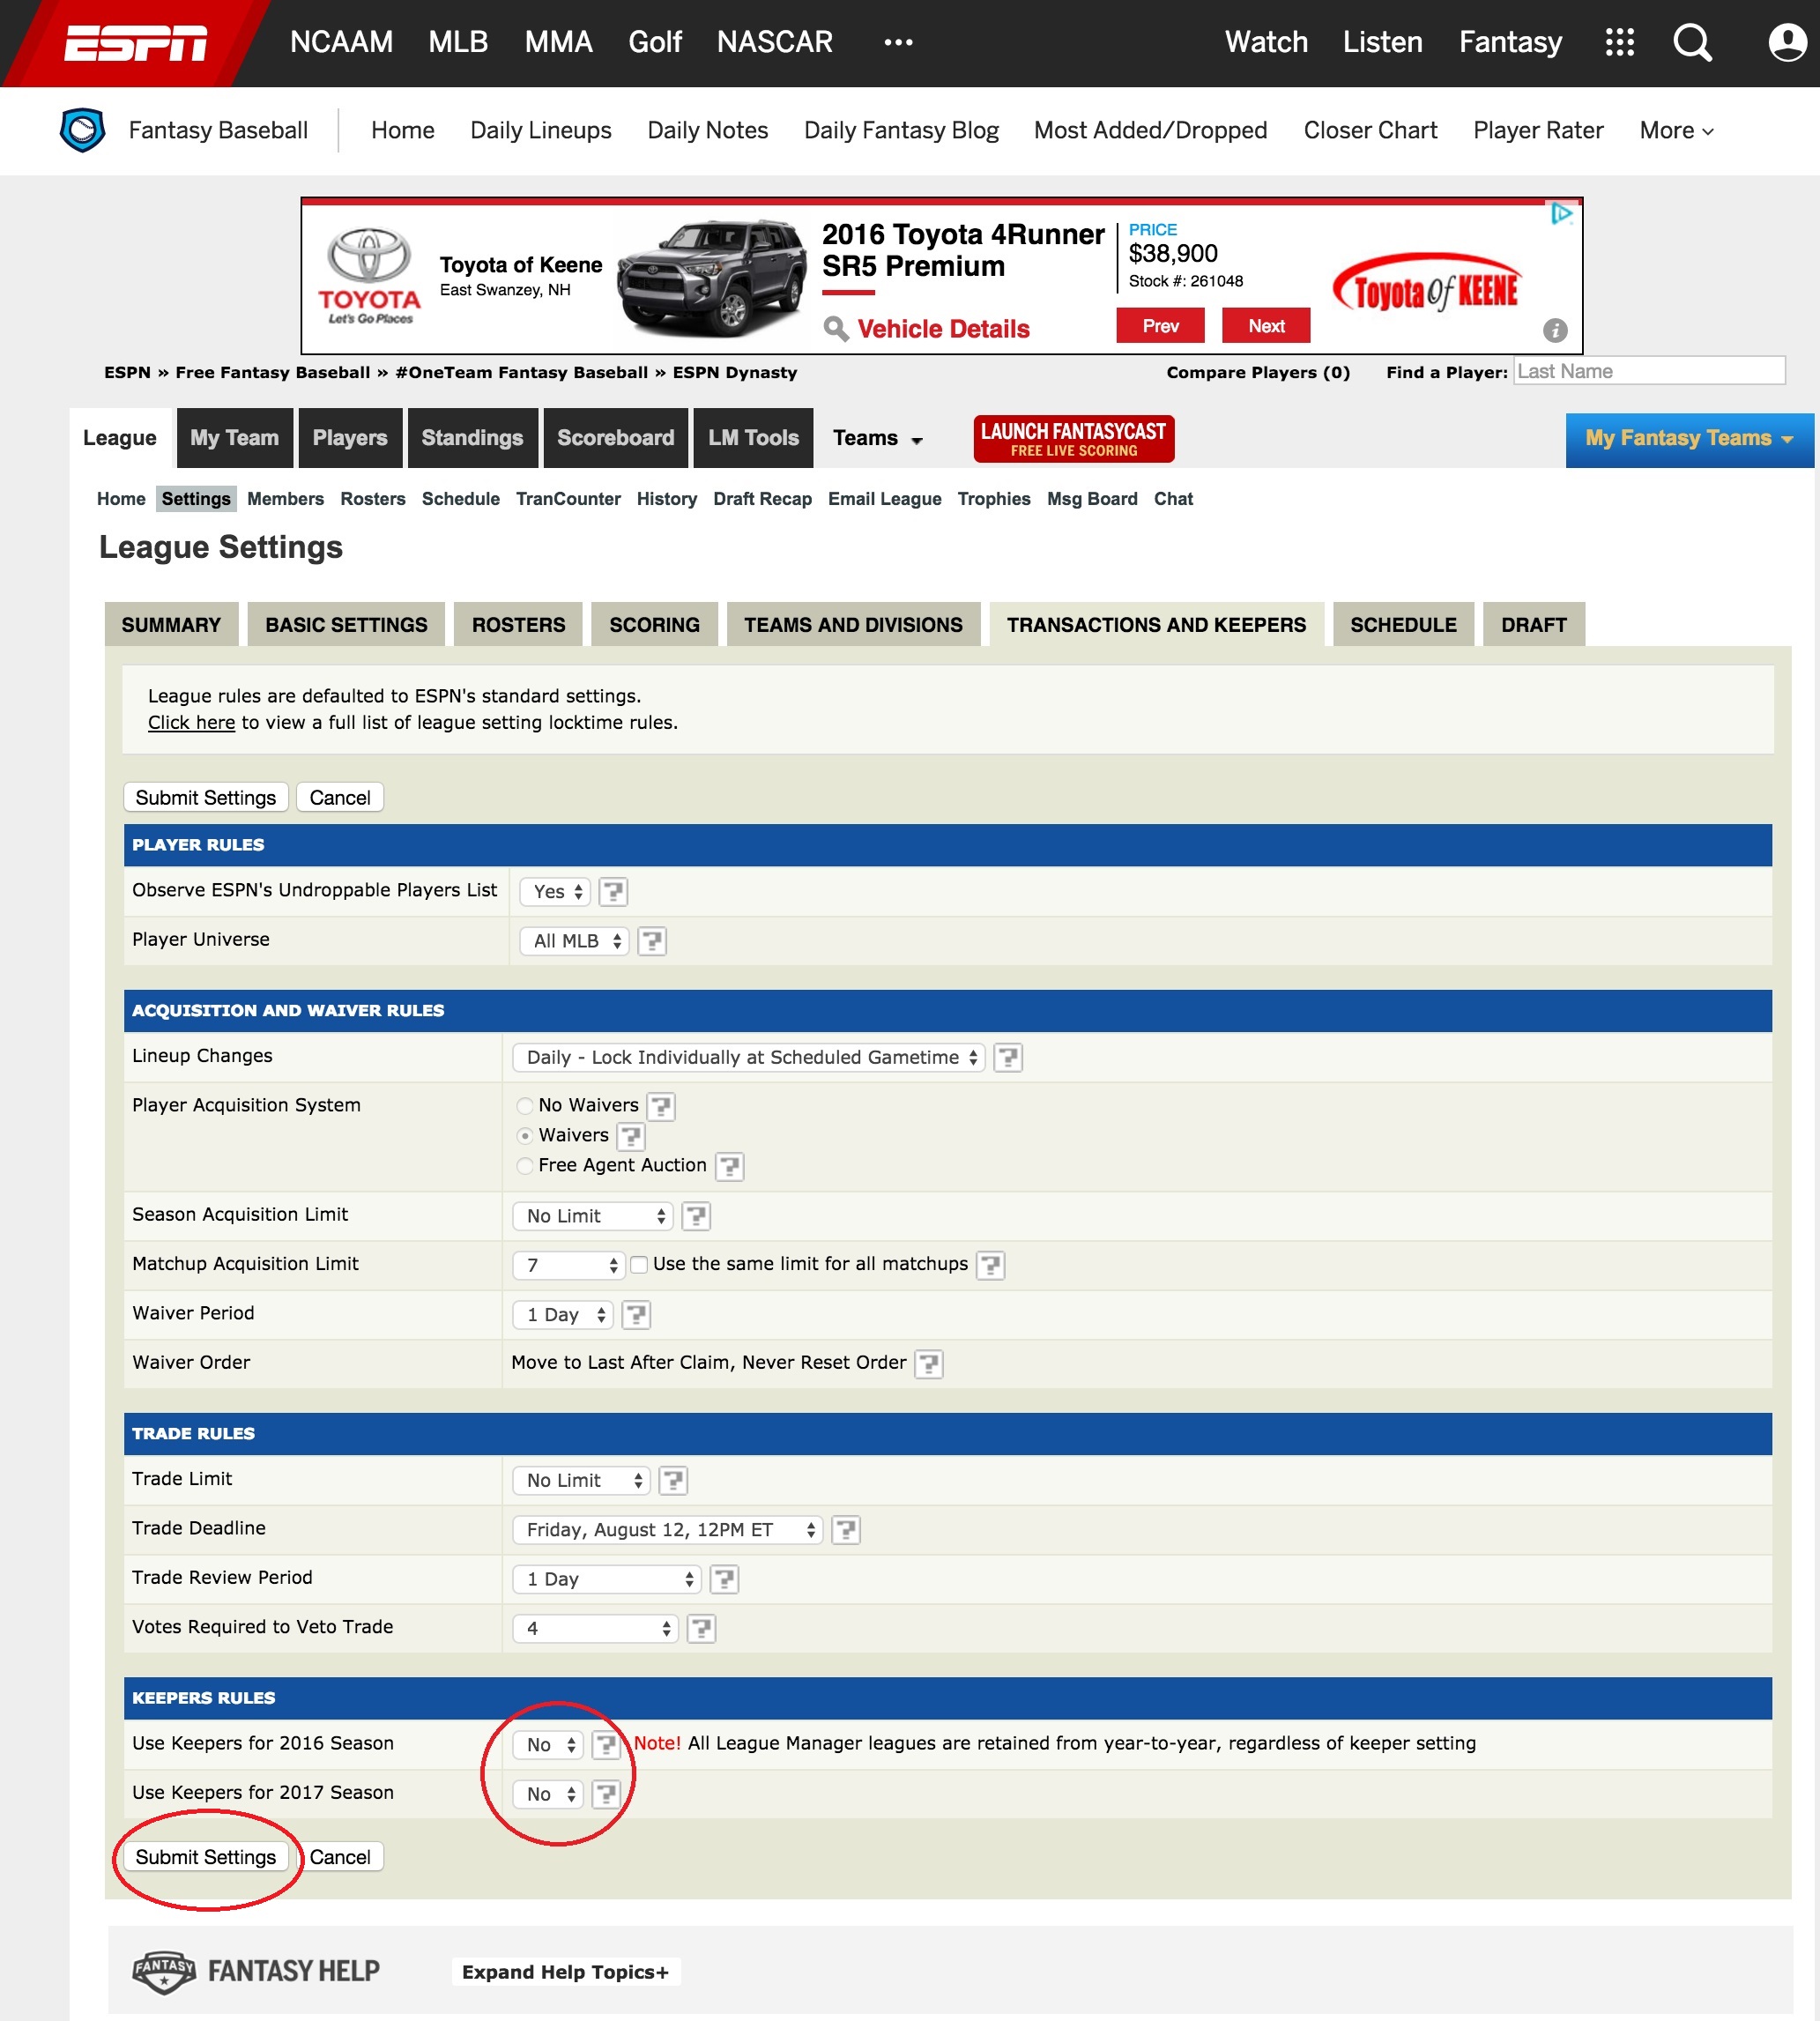1820x2021 pixels.
Task: Open help for Waiver Order
Action: (929, 1363)
